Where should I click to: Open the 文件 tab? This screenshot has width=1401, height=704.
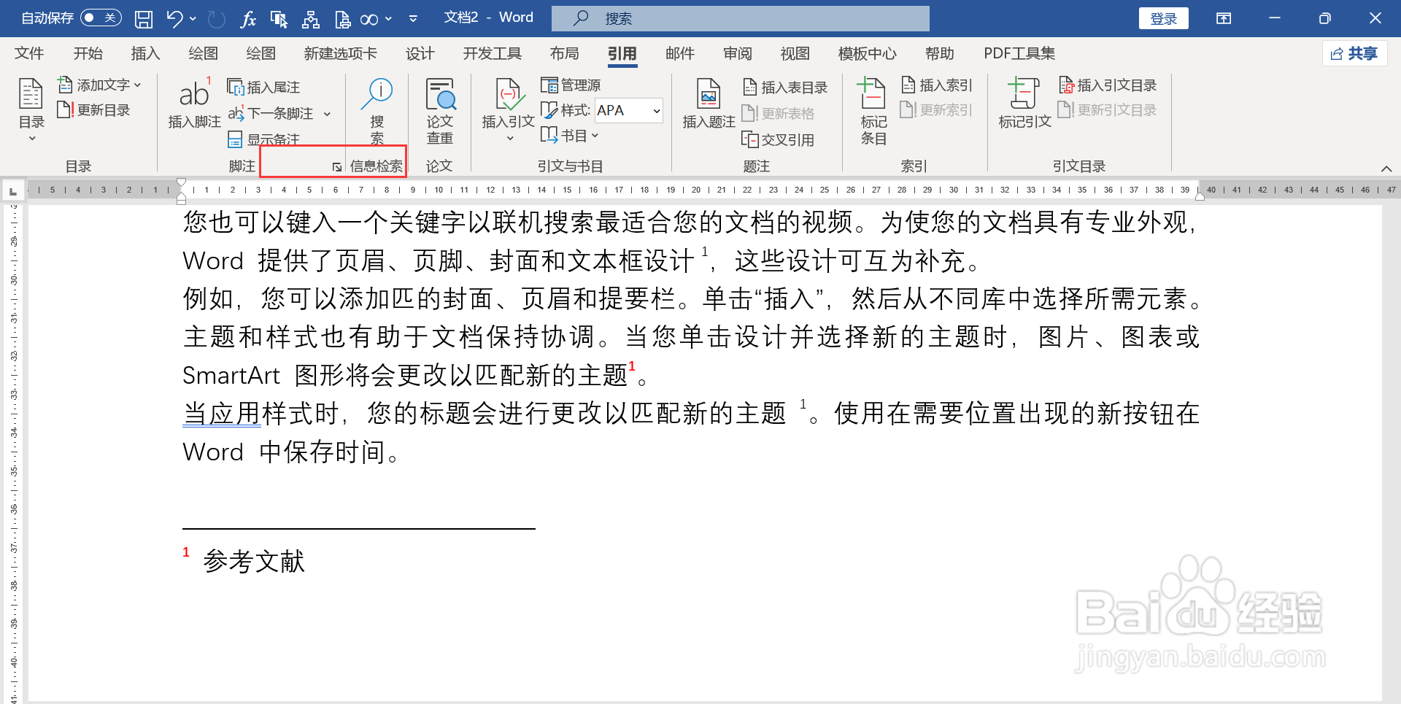(x=29, y=53)
